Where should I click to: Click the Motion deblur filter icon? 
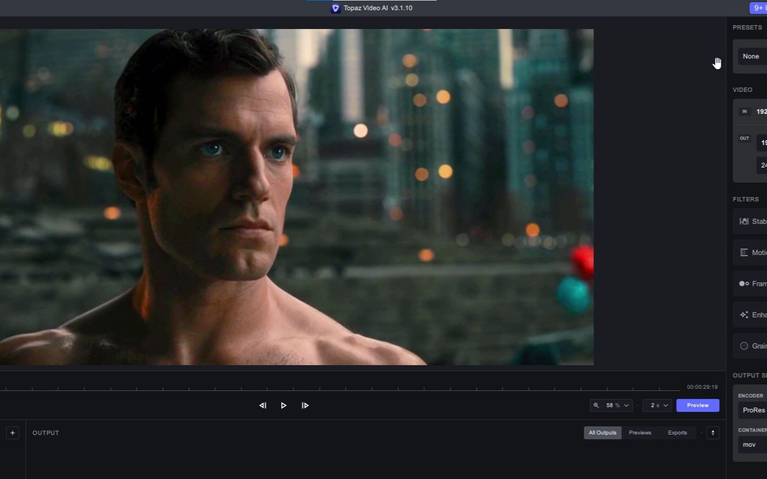(744, 252)
